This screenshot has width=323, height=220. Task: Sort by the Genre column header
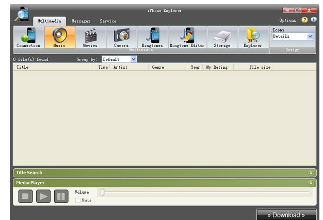coord(168,67)
